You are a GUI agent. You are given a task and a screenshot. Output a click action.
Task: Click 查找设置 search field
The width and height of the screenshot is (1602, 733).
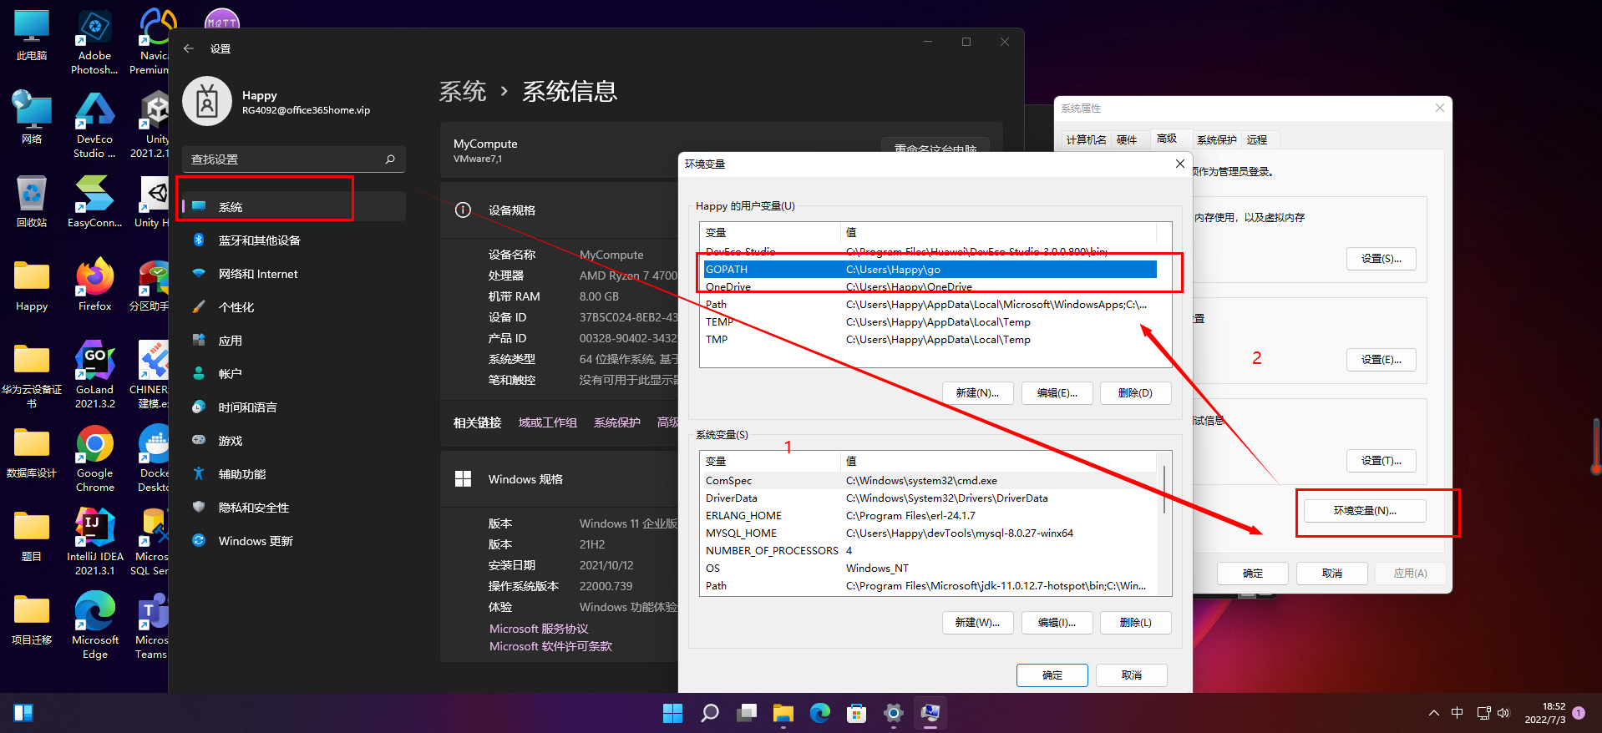293,159
